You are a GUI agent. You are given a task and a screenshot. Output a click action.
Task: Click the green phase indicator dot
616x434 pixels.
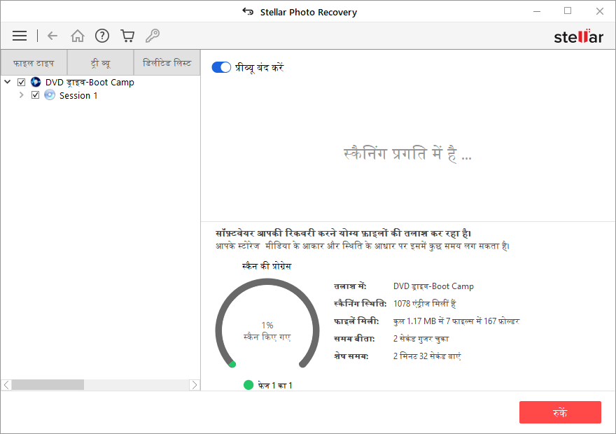tap(248, 385)
